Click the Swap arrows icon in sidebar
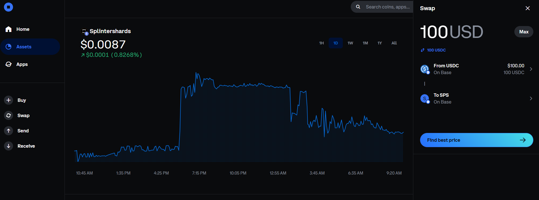 click(x=8, y=115)
